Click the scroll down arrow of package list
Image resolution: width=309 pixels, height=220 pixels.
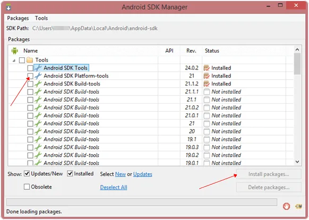pyautogui.click(x=297, y=162)
